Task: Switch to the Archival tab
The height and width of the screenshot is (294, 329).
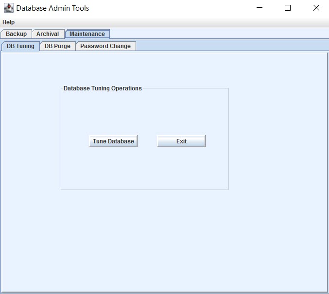Action: (x=48, y=34)
